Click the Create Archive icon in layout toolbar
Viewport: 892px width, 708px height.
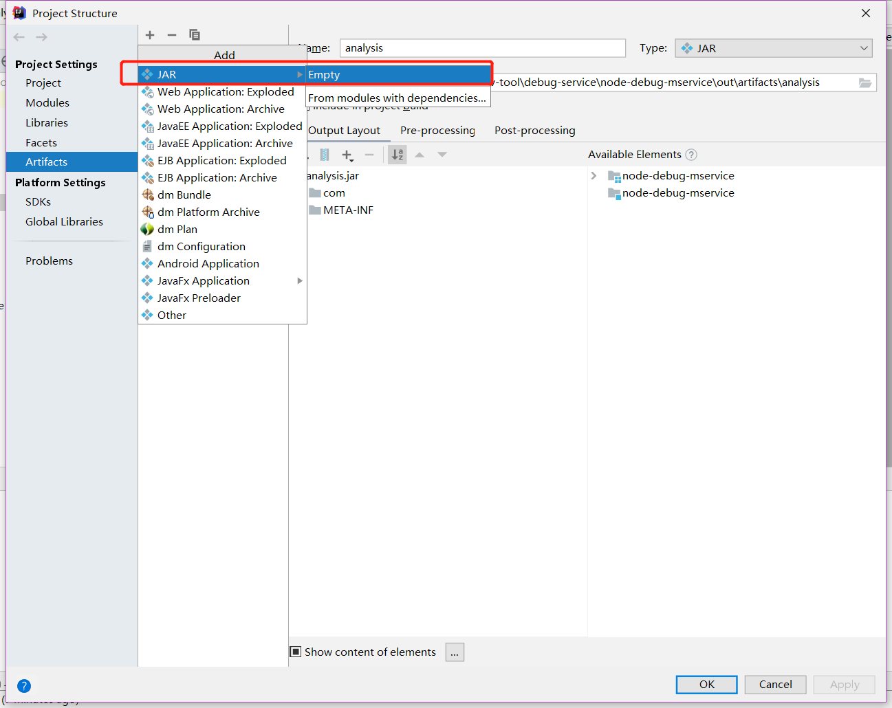click(325, 155)
